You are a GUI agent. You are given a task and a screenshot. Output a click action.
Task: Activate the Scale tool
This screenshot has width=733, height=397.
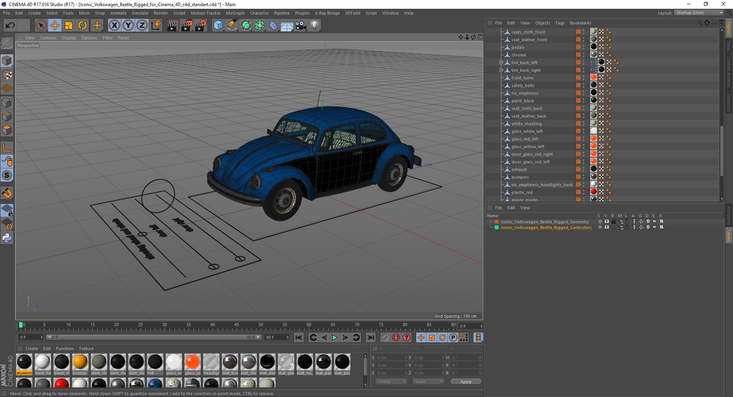(69, 26)
